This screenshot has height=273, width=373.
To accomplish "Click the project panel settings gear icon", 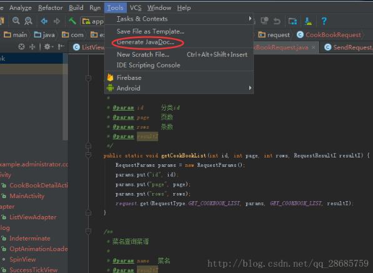I will [47, 47].
